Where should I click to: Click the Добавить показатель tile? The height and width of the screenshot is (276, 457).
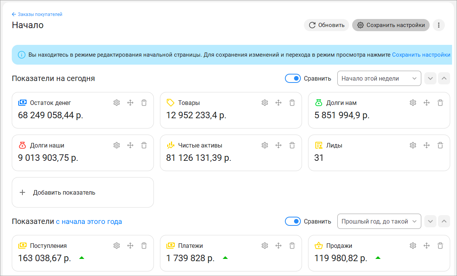(83, 192)
